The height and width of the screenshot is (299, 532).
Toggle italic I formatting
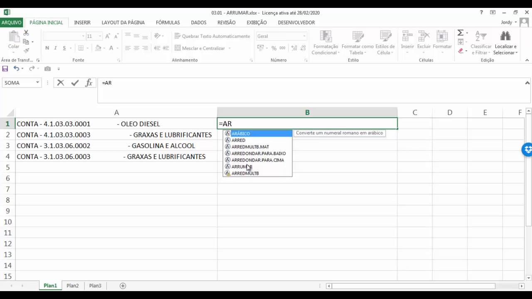click(56, 48)
